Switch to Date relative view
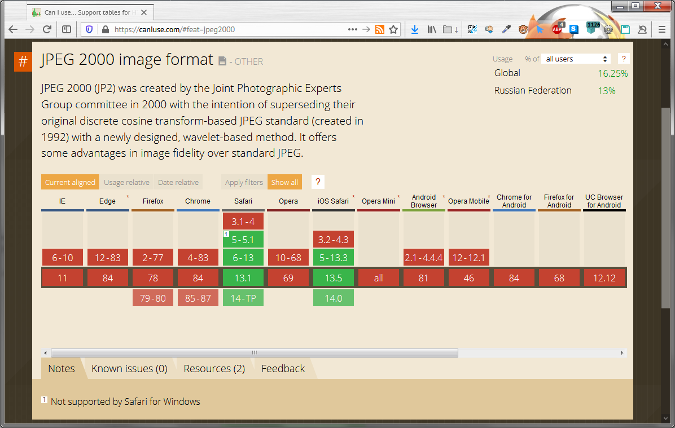 [178, 182]
